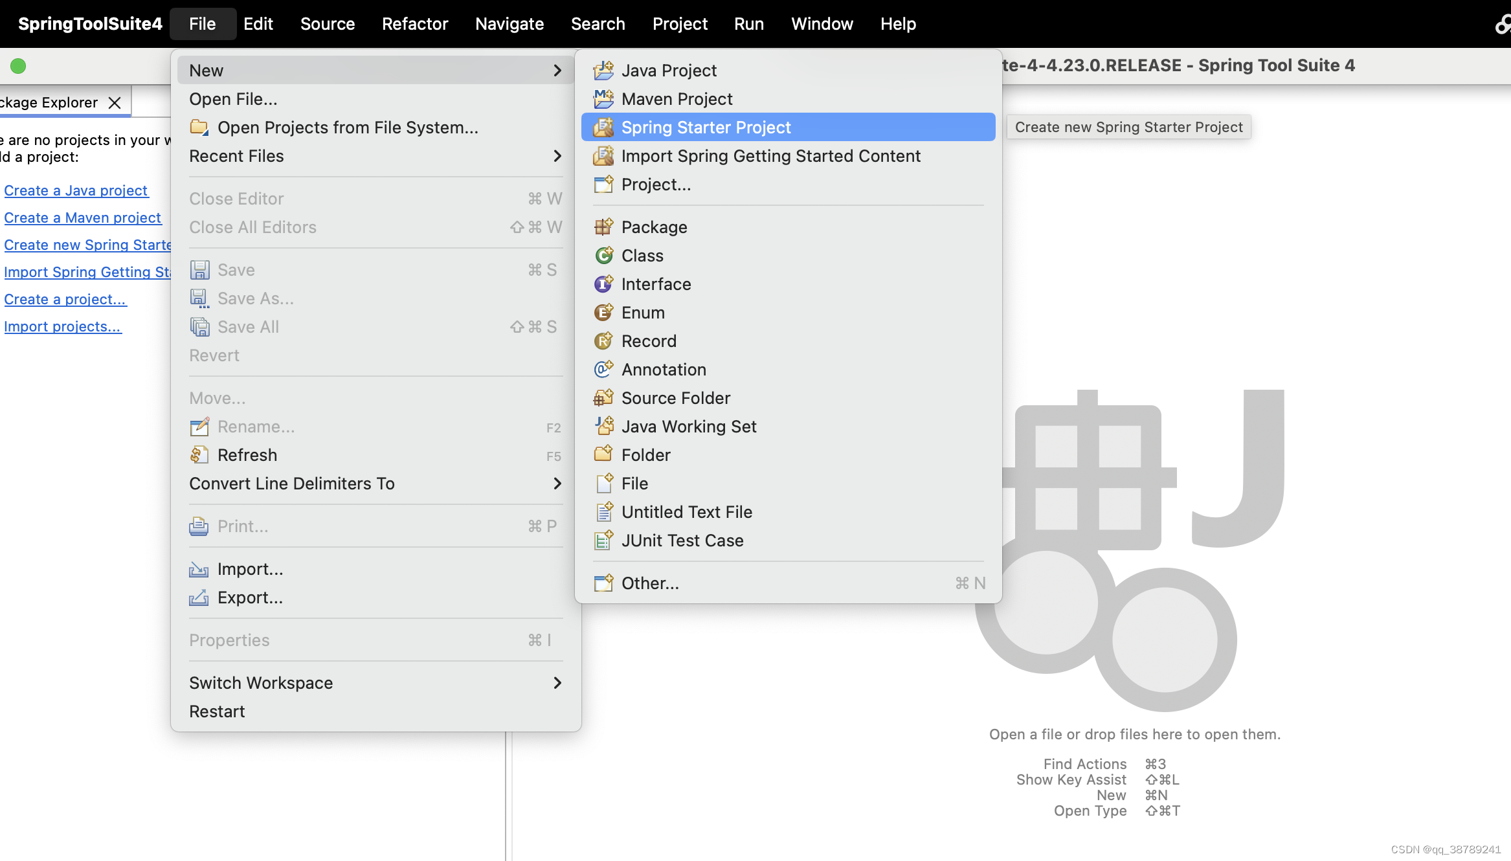Click the JUnit Test Case icon

click(x=603, y=541)
